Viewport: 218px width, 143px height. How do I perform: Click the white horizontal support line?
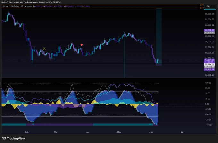(x=118, y=64)
